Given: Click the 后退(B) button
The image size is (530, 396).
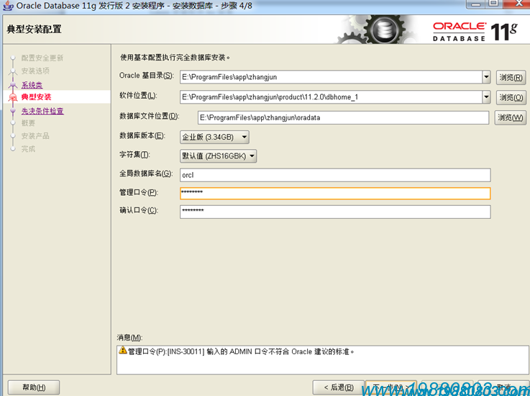Looking at the screenshot, I should tap(338, 387).
